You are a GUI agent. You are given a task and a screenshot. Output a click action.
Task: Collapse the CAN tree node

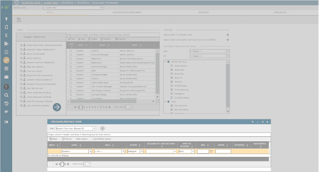(165, 101)
